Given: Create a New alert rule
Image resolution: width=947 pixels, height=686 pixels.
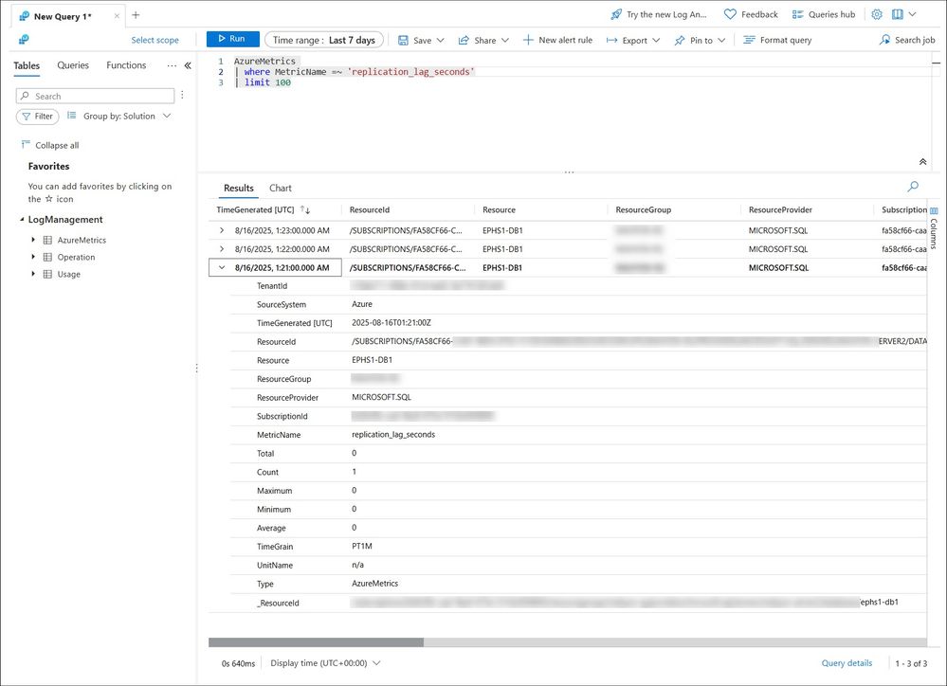Looking at the screenshot, I should coord(557,40).
